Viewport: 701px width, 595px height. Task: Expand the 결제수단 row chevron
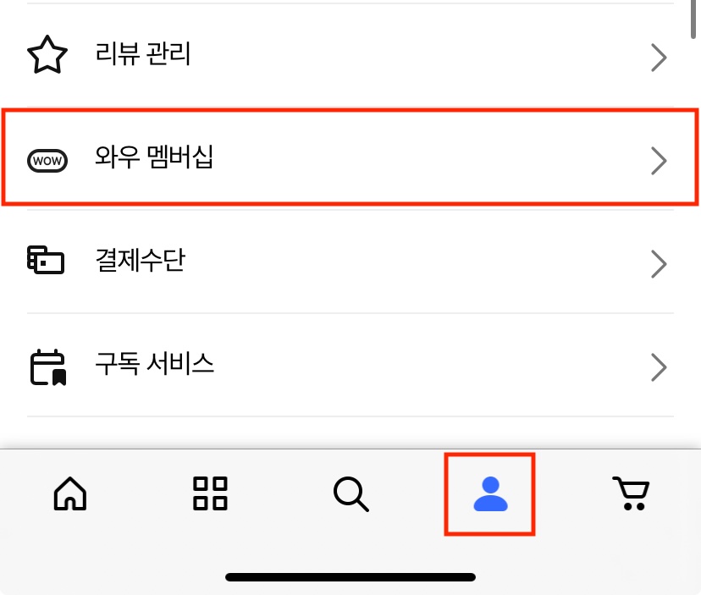(659, 264)
